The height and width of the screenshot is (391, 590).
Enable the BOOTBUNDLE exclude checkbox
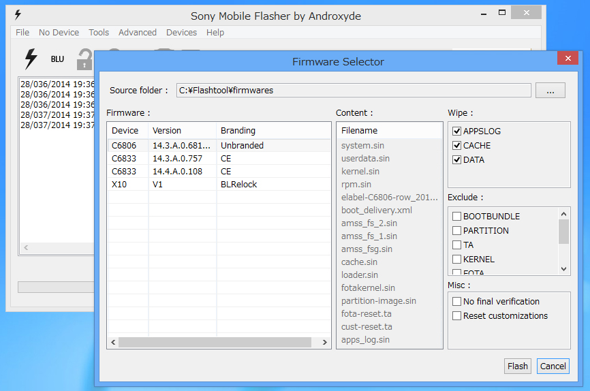tap(457, 217)
